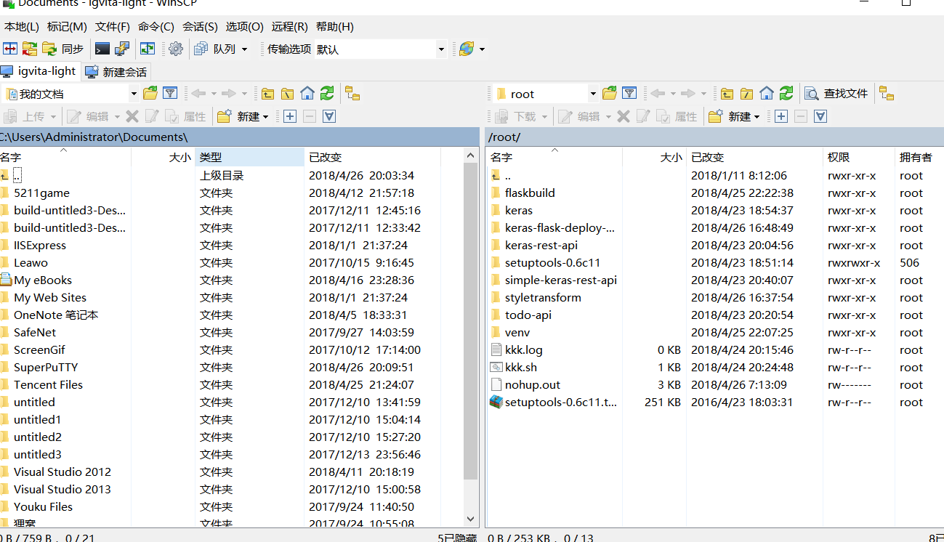Click the local panel open directory icon

pyautogui.click(x=150, y=93)
